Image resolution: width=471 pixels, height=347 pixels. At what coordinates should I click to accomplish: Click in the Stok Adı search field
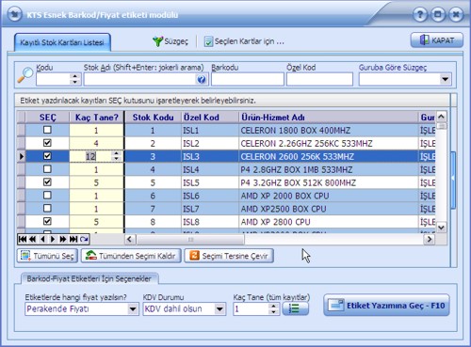coord(140,79)
